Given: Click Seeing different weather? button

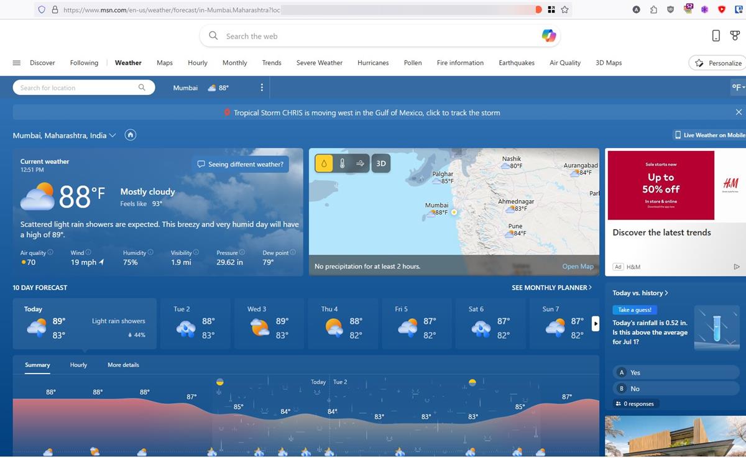Looking at the screenshot, I should click(x=240, y=164).
